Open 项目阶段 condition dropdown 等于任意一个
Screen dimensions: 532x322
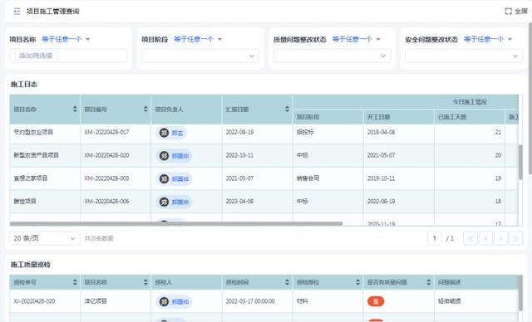click(198, 39)
